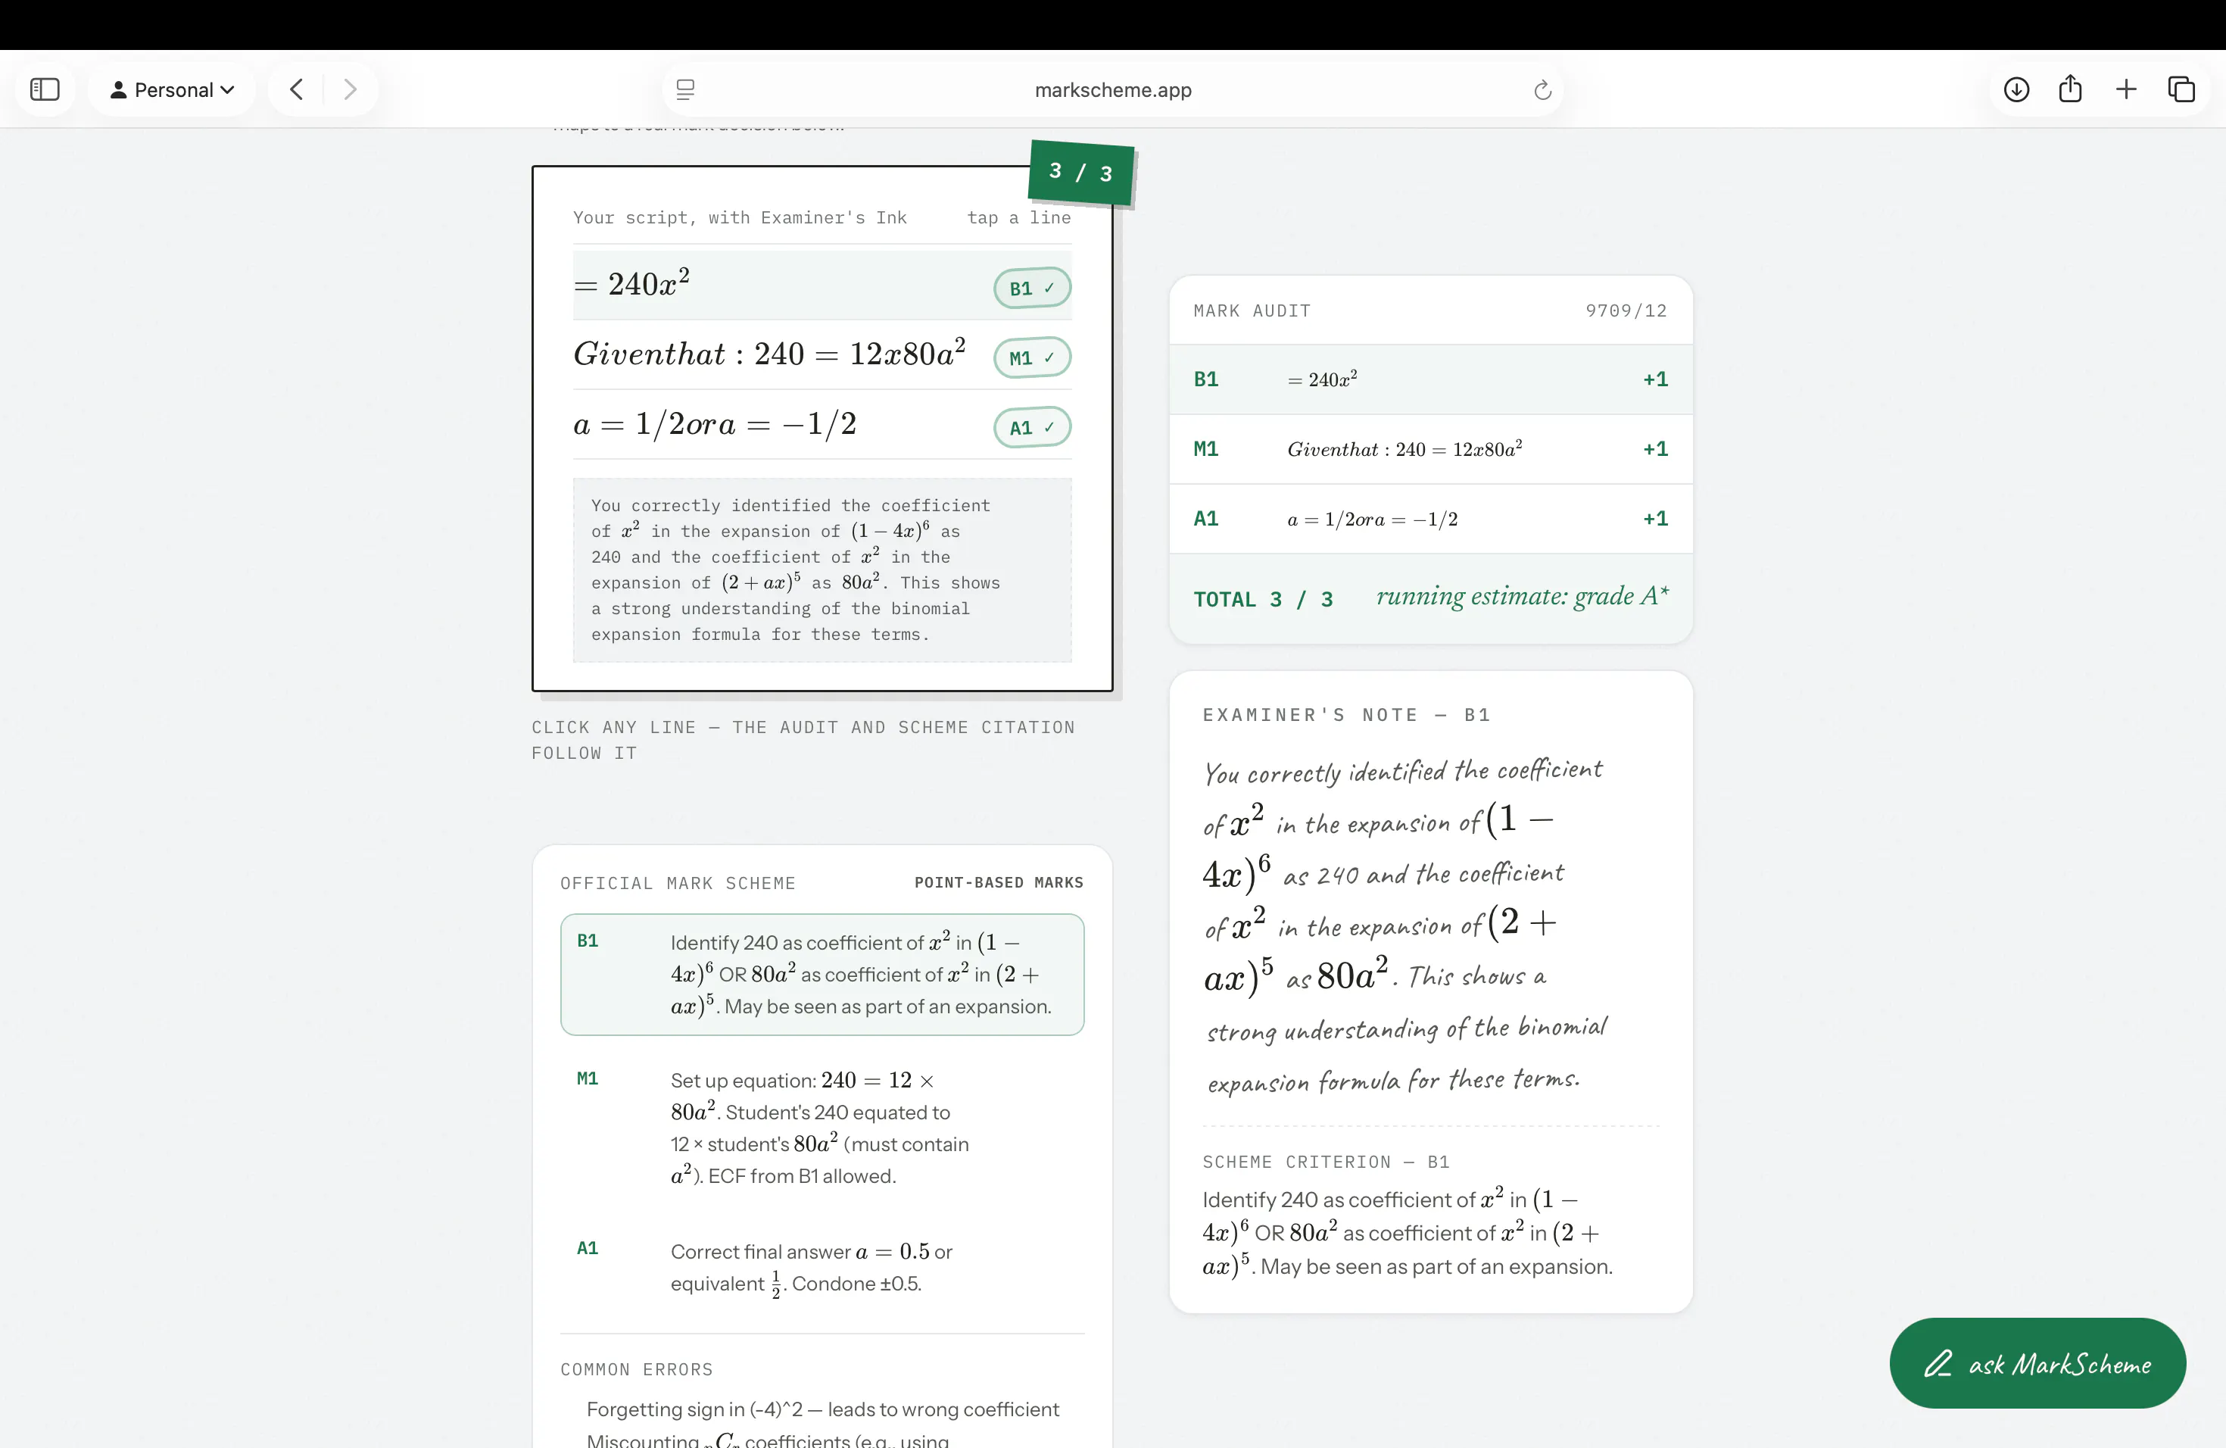Click the 'Forgetting sign in (-4)^2' error entry

click(823, 1409)
